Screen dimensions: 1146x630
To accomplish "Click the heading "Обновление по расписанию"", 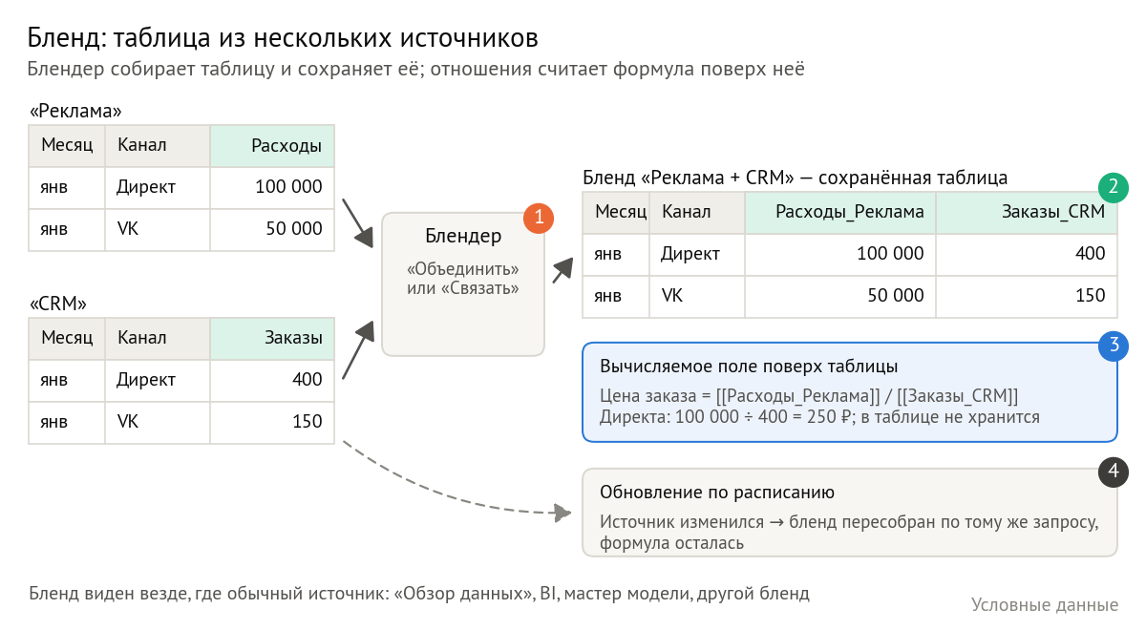I will 717,493.
